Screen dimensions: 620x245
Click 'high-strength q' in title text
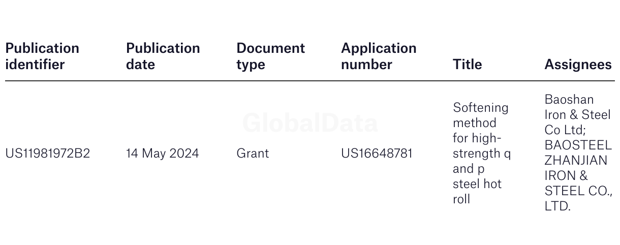[482, 146]
